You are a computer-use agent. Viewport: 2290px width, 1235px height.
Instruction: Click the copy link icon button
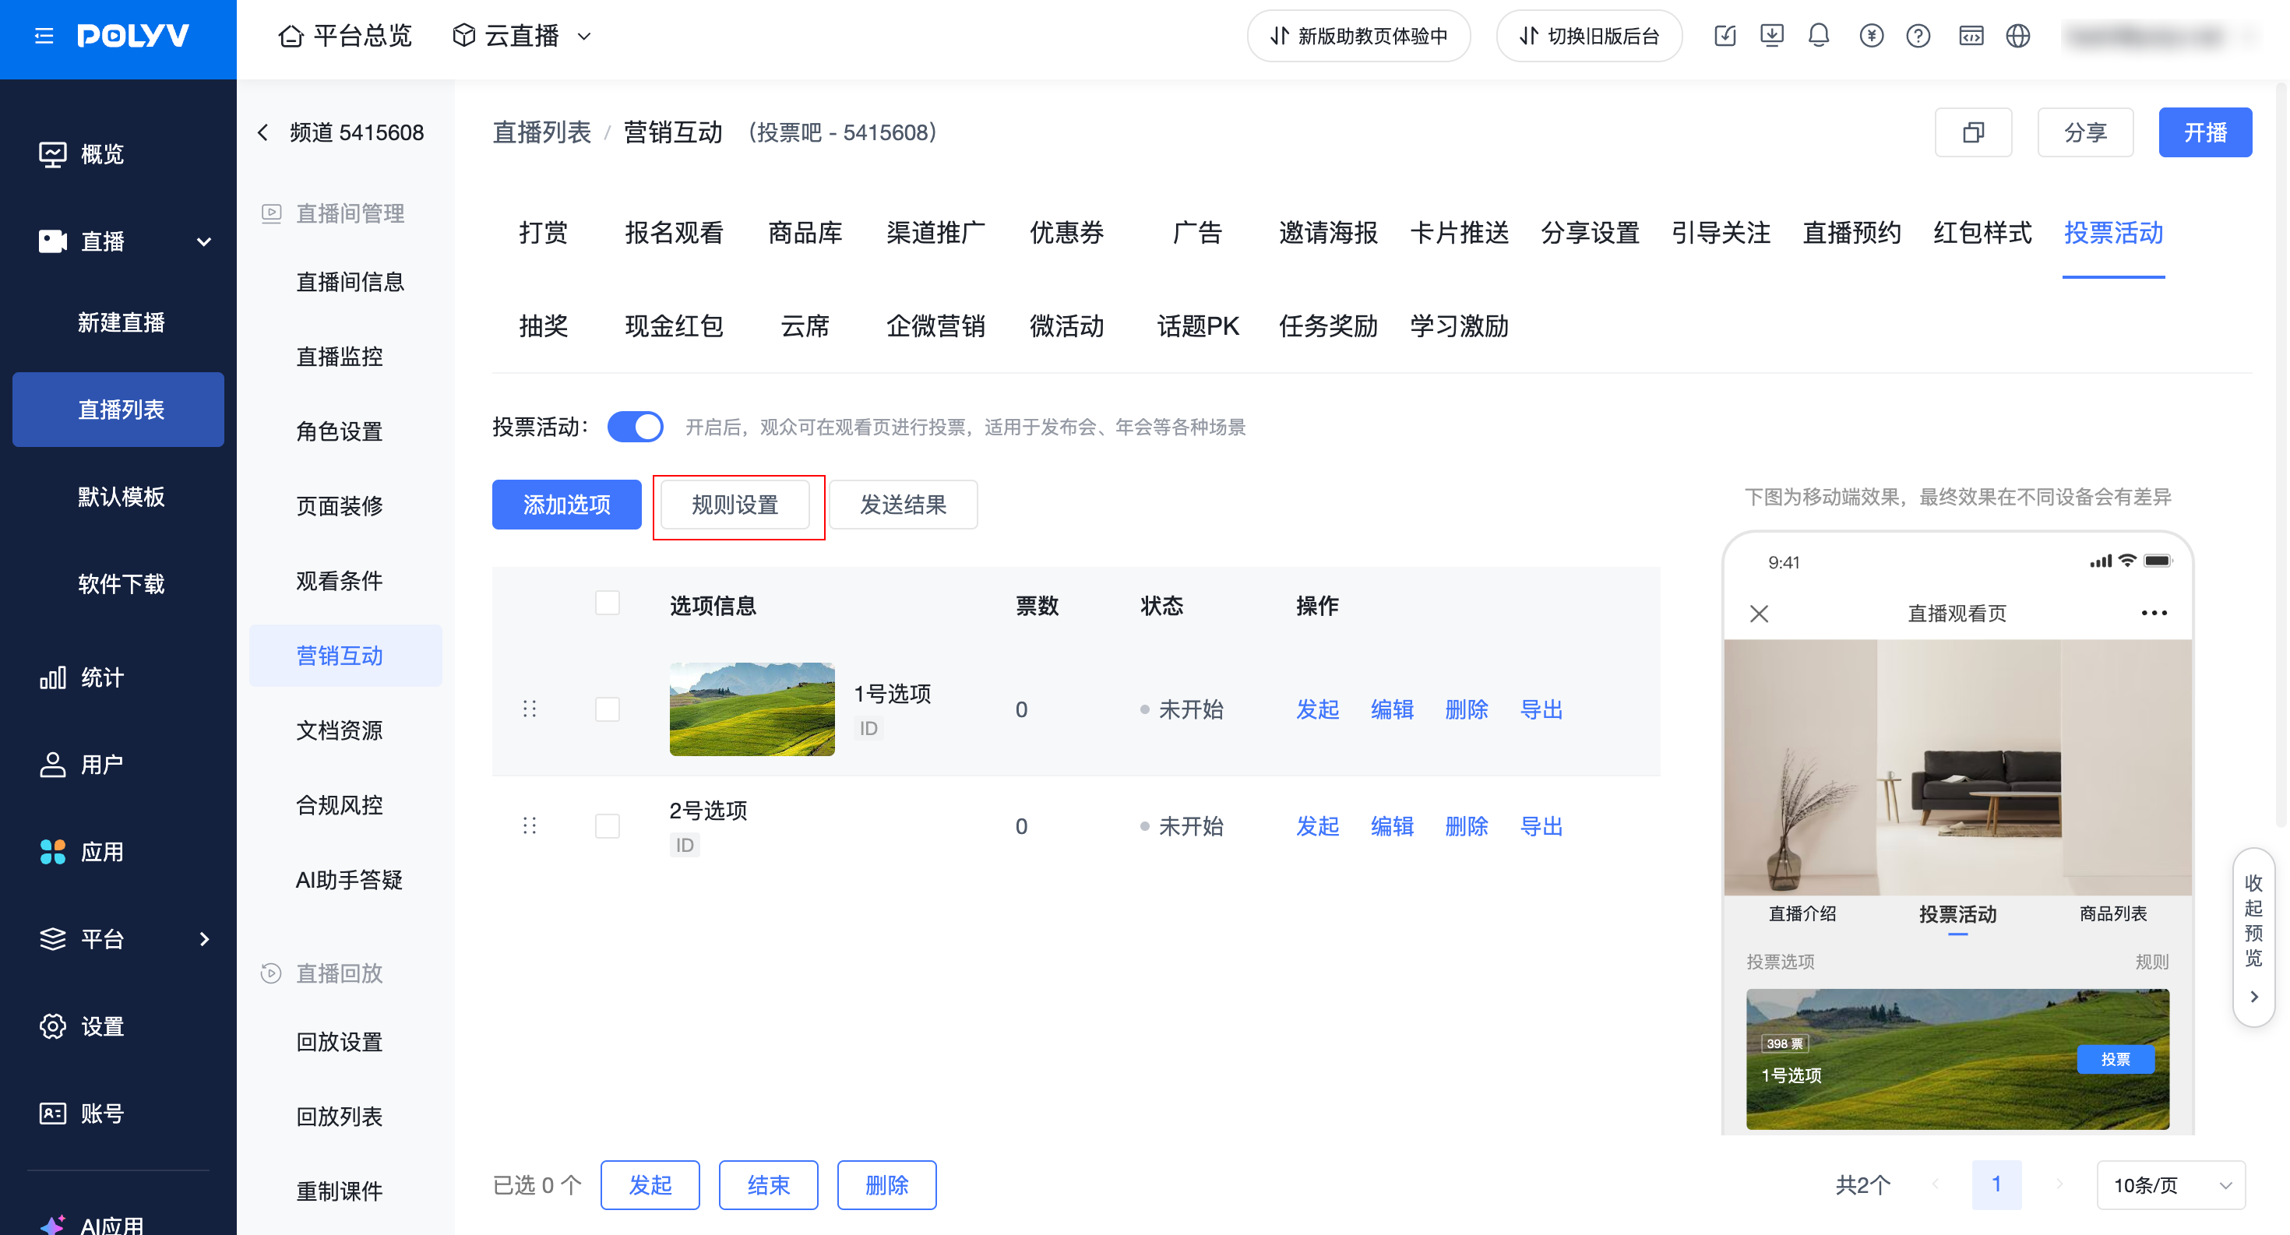tap(1973, 132)
